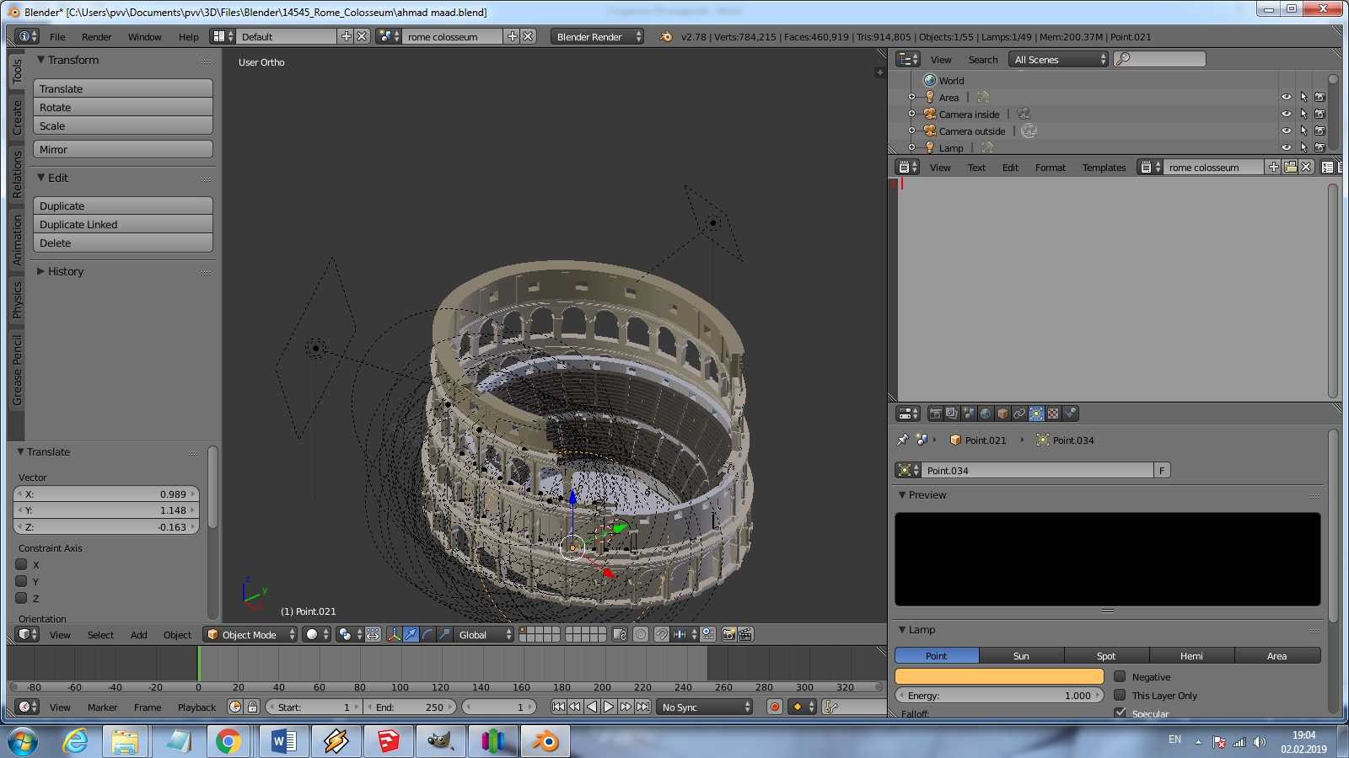Click the timeline play forward button
The width and height of the screenshot is (1349, 758).
coord(609,707)
